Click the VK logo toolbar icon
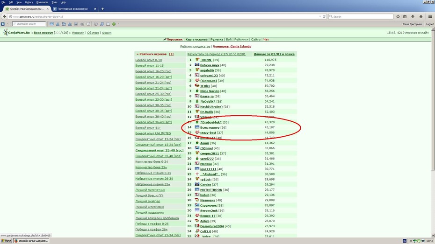This screenshot has width=435, height=244. [x=3, y=24]
